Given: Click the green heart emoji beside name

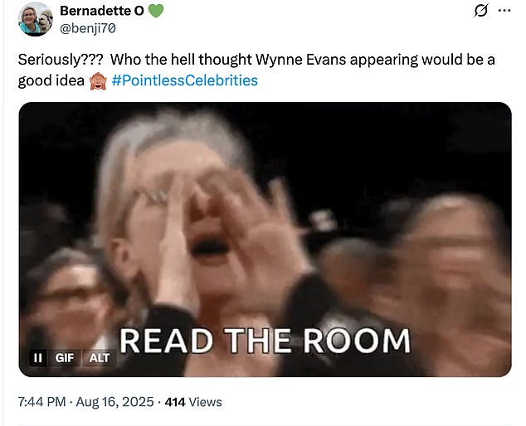Looking at the screenshot, I should coord(156,11).
